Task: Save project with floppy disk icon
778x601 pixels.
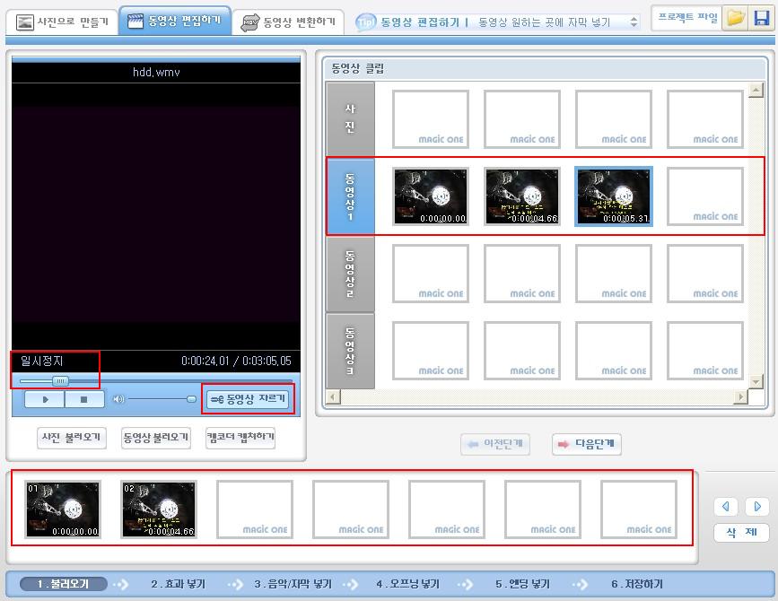Action: pyautogui.click(x=761, y=18)
